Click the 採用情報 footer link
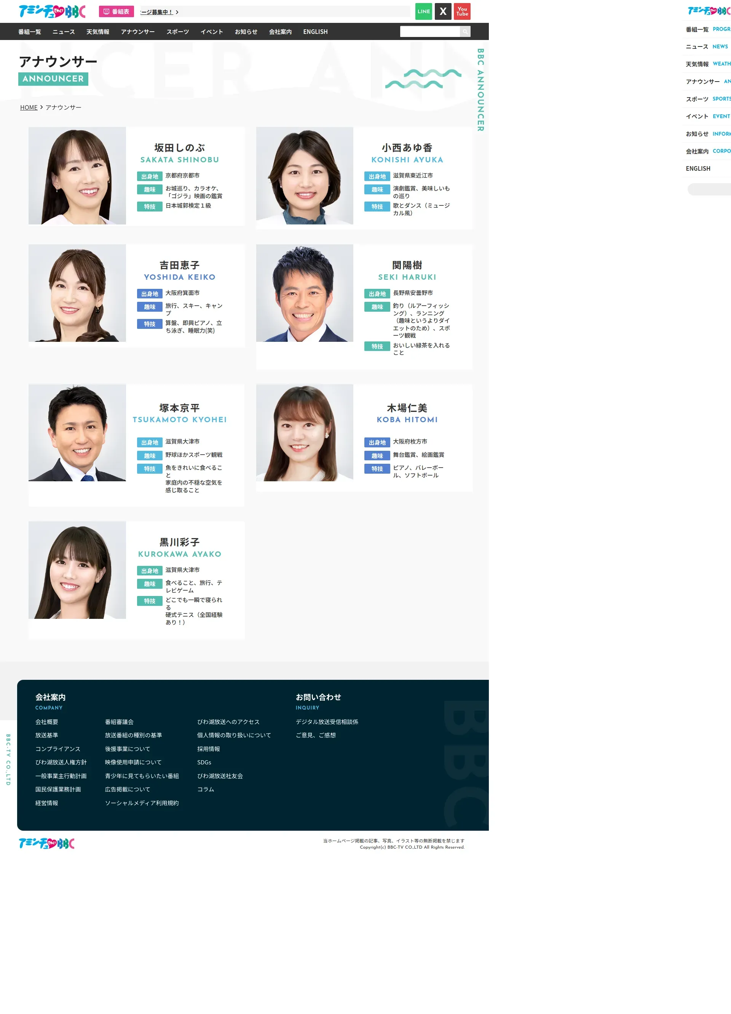This screenshot has width=731, height=1014. pyautogui.click(x=208, y=749)
